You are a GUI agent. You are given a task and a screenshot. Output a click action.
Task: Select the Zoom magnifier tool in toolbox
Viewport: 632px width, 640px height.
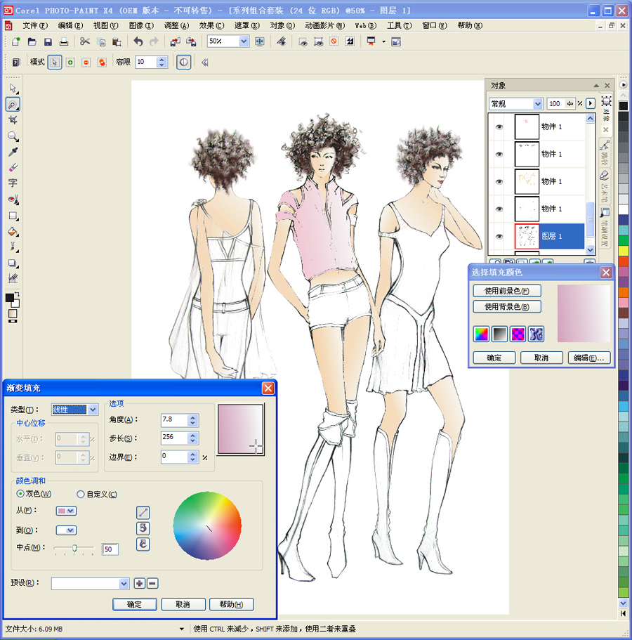coord(13,136)
